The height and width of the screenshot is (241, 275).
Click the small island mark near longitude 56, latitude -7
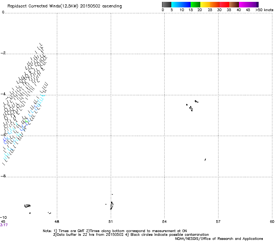(205, 160)
